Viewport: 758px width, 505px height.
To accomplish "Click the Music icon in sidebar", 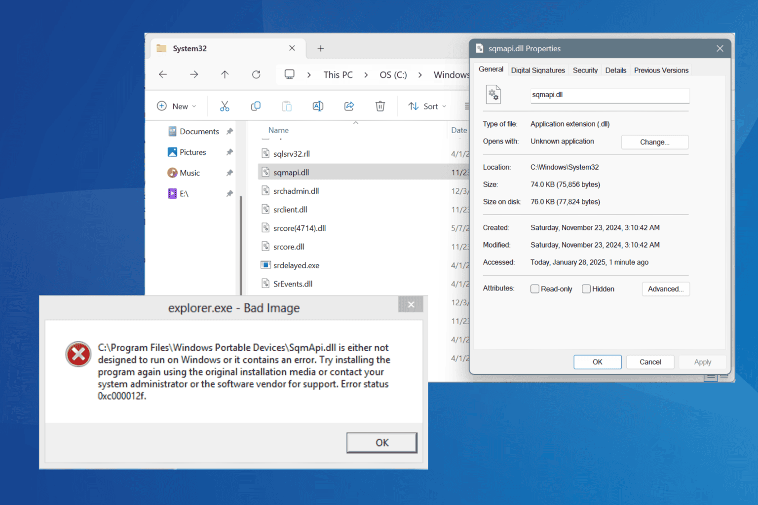I will click(172, 173).
